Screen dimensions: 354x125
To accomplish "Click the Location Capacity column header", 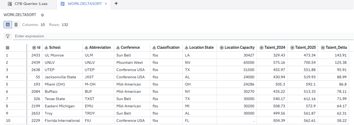I will pos(239,47).
